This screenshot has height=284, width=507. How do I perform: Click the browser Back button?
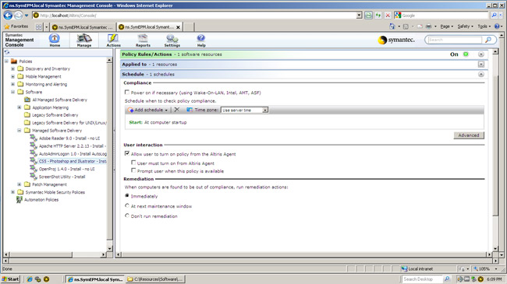(x=8, y=15)
